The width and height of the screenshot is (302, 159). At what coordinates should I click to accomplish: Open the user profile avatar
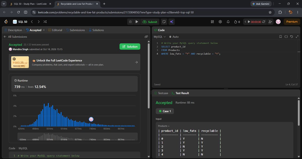tap(278, 22)
